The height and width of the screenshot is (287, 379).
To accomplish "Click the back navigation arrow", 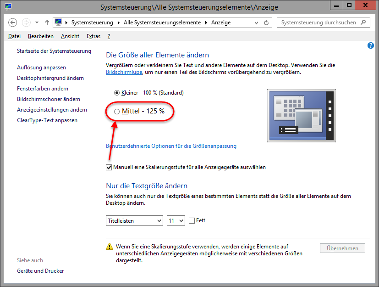I will click(13, 23).
